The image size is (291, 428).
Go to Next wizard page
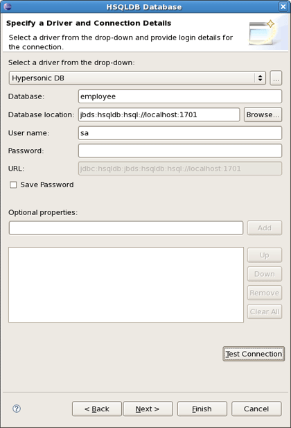[x=148, y=409]
